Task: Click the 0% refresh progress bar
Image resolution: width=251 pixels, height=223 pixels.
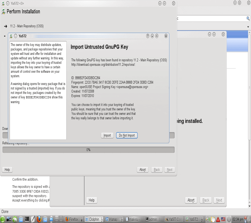Action: pyautogui.click(x=88, y=150)
